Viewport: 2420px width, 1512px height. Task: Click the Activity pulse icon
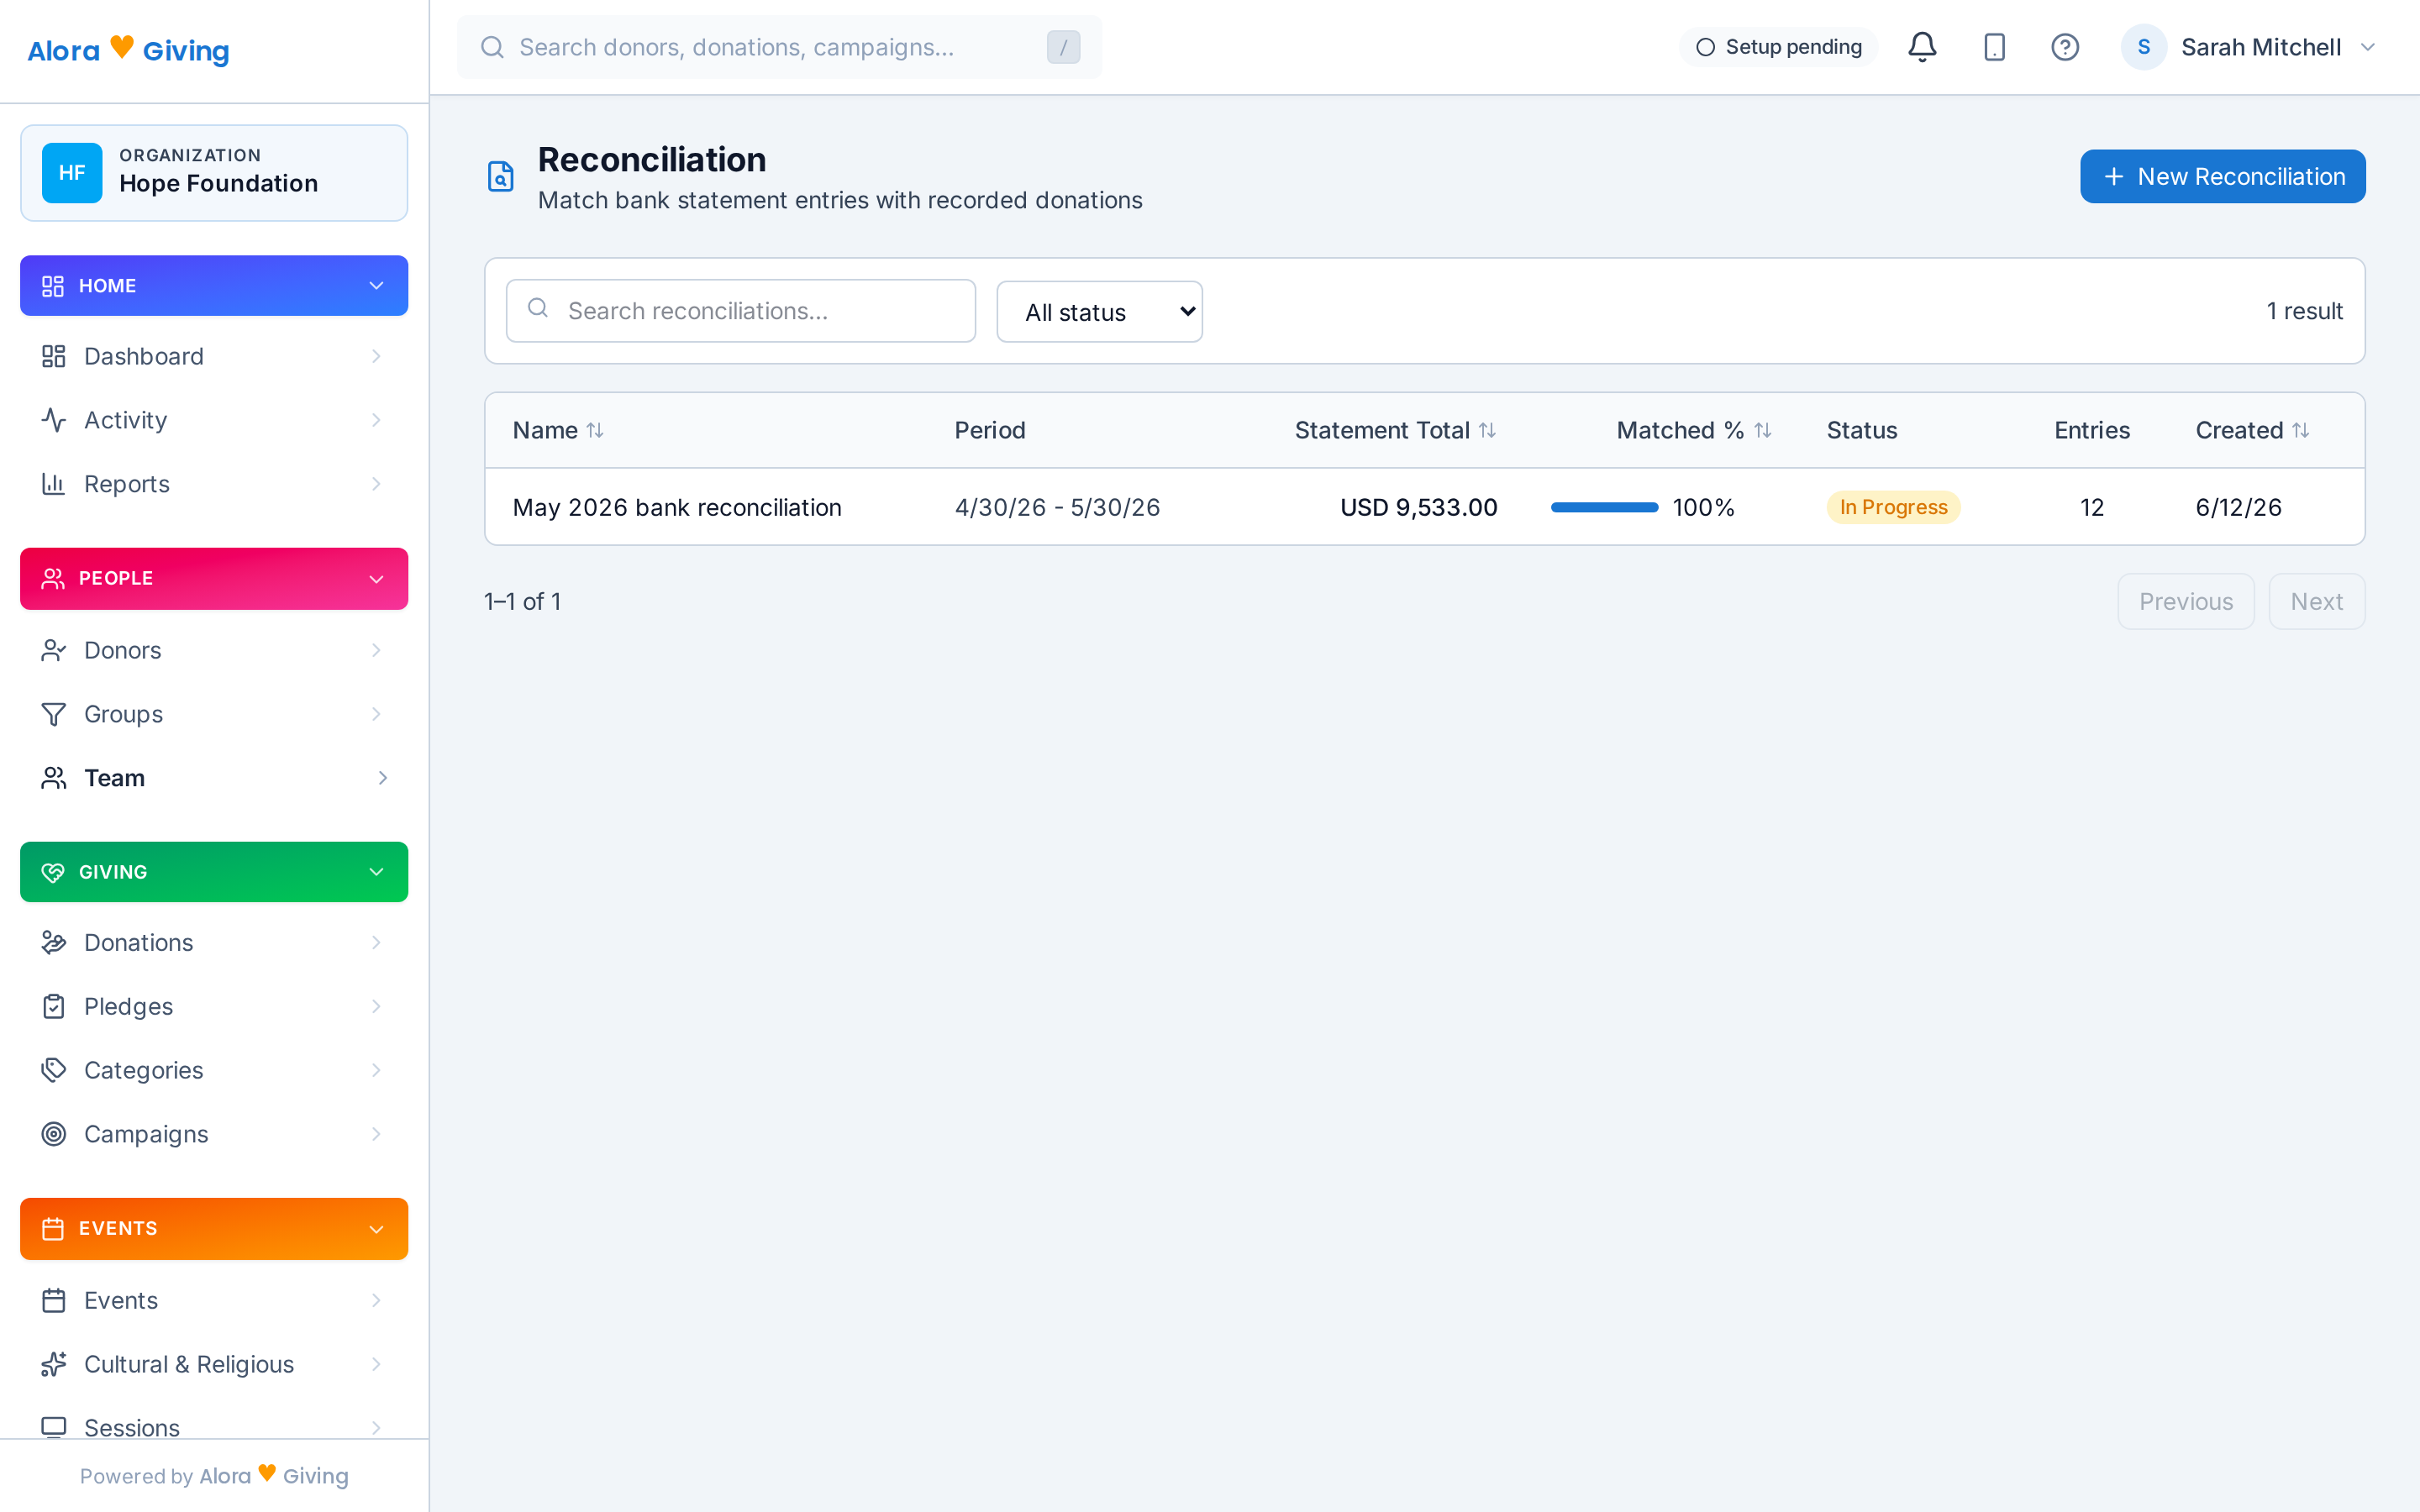click(54, 420)
